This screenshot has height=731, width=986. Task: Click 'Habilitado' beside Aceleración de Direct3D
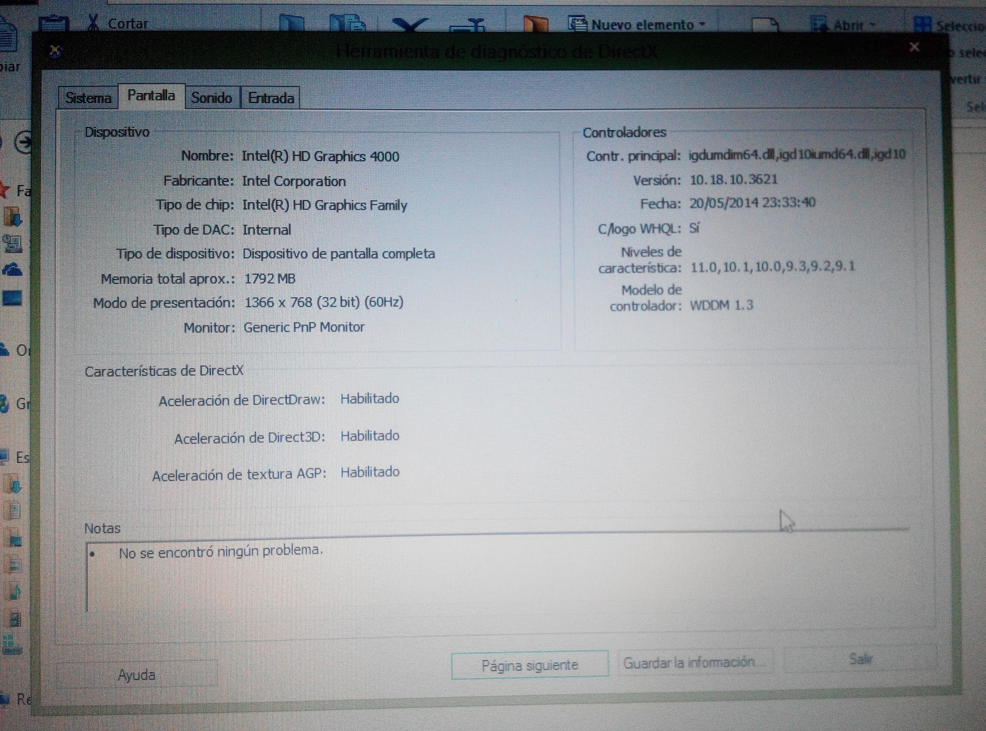(369, 436)
